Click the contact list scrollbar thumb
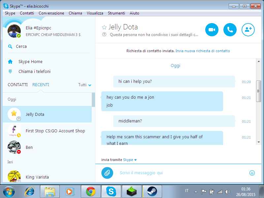264x198 pixels. [x=93, y=100]
